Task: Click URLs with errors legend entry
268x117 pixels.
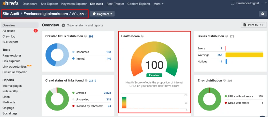Action: pos(237,103)
